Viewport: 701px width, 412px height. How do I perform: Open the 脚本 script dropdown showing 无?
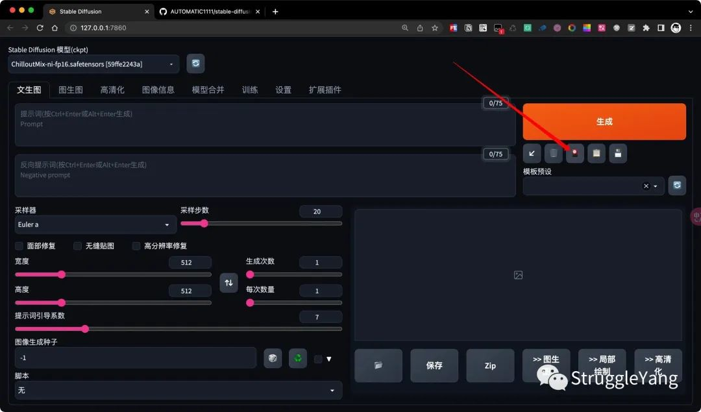(178, 390)
